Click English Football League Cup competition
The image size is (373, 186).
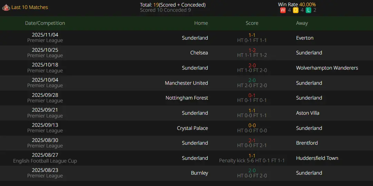coord(45,161)
